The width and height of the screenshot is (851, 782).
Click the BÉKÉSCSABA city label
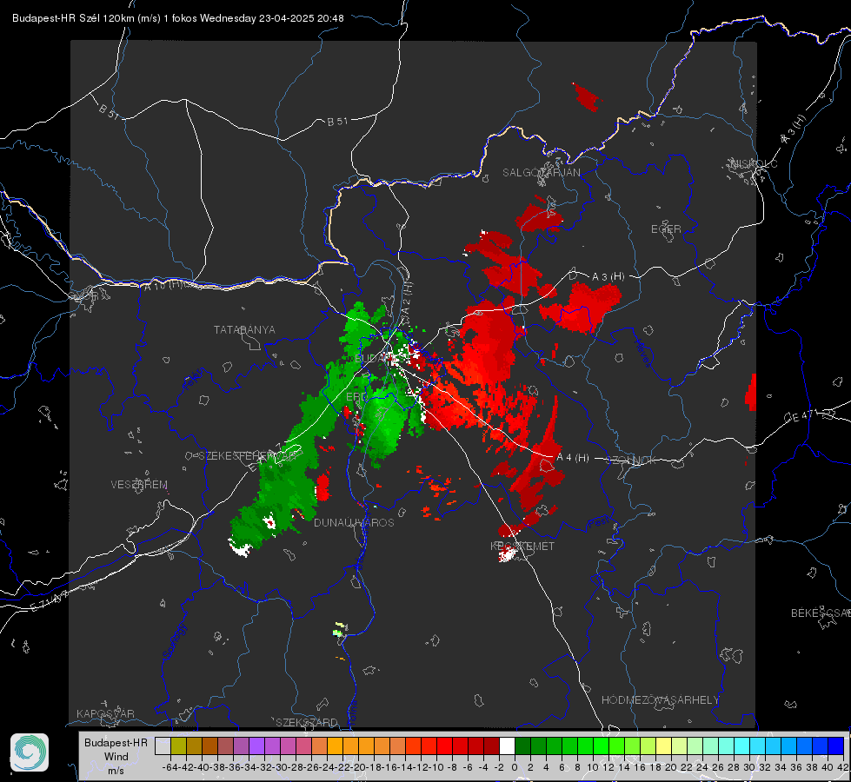[x=821, y=613]
